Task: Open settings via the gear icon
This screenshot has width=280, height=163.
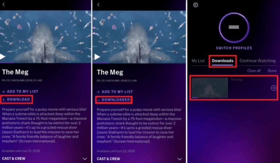Action: [195, 5]
